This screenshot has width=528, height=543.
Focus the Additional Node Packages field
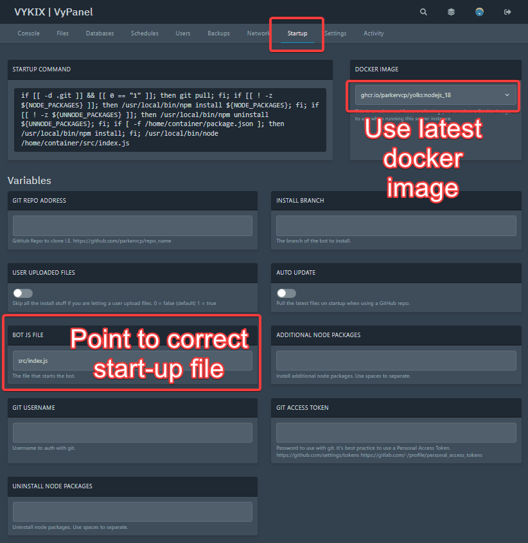coord(396,360)
